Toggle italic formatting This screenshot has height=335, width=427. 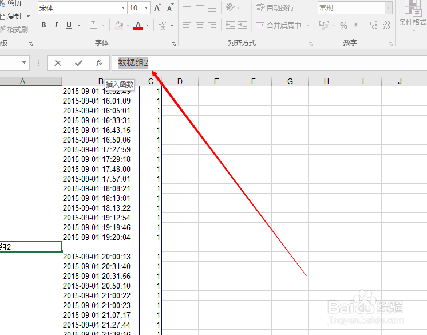(56, 25)
